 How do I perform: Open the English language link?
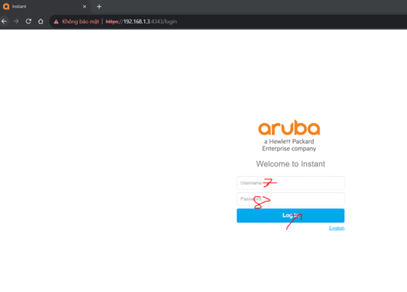click(337, 228)
